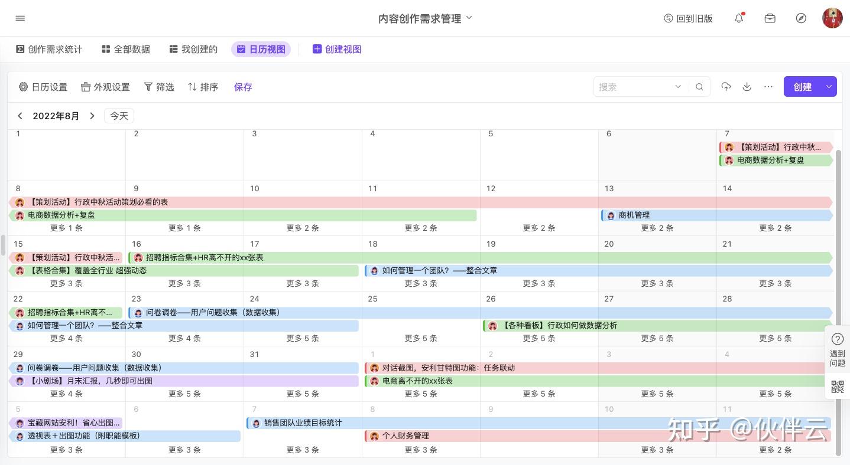Image resolution: width=850 pixels, height=465 pixels.
Task: Open event 销售团队业绩目标统计
Action: (539, 423)
